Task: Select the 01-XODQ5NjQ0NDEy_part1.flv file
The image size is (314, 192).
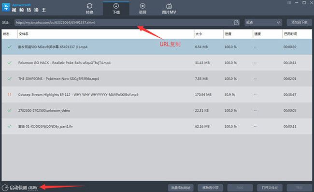Action: [157, 126]
